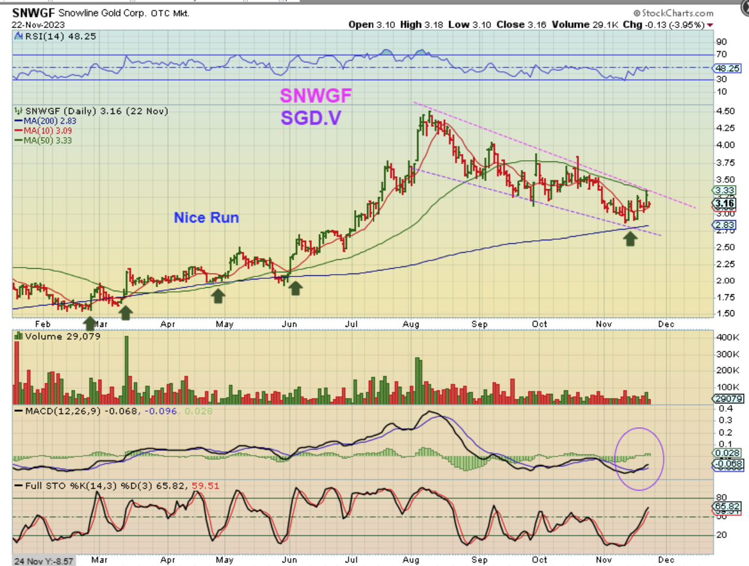Click the RSI(14) 48.25 indicator label

tap(60, 36)
